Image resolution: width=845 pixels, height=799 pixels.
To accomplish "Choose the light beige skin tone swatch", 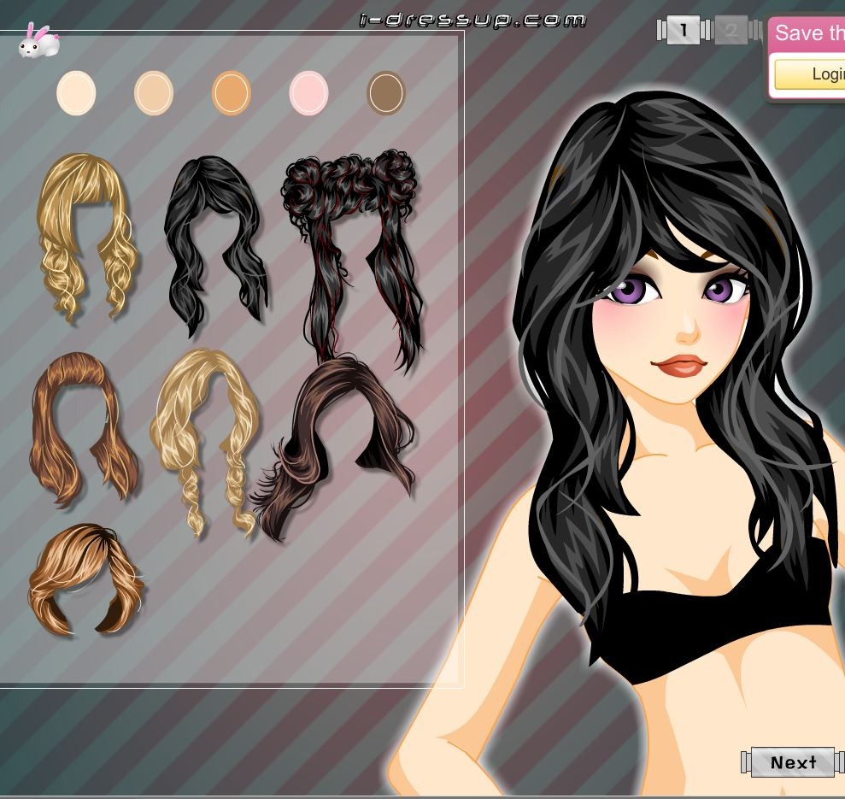I will point(154,93).
